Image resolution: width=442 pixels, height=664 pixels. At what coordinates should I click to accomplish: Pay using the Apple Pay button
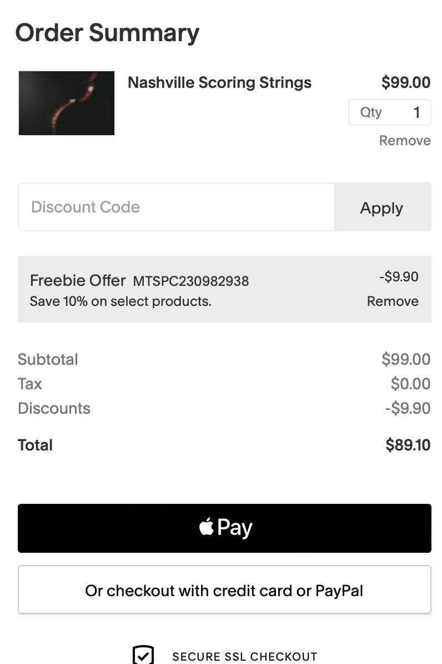coord(224,528)
